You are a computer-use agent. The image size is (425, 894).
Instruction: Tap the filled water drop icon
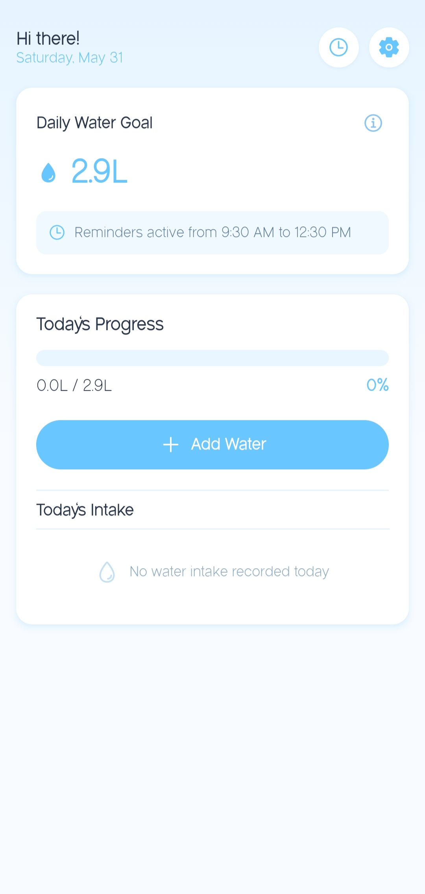(x=48, y=173)
